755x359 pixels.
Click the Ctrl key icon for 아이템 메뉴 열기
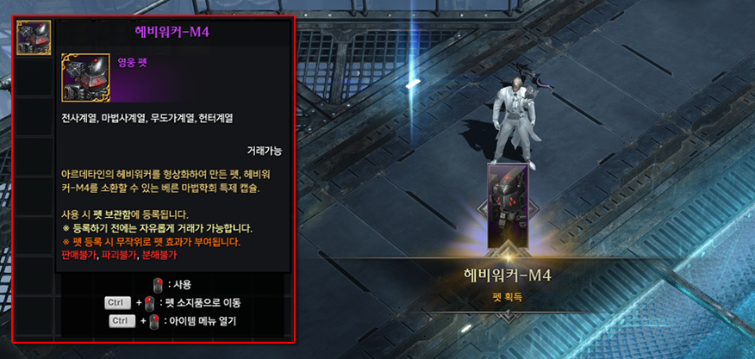(x=122, y=320)
